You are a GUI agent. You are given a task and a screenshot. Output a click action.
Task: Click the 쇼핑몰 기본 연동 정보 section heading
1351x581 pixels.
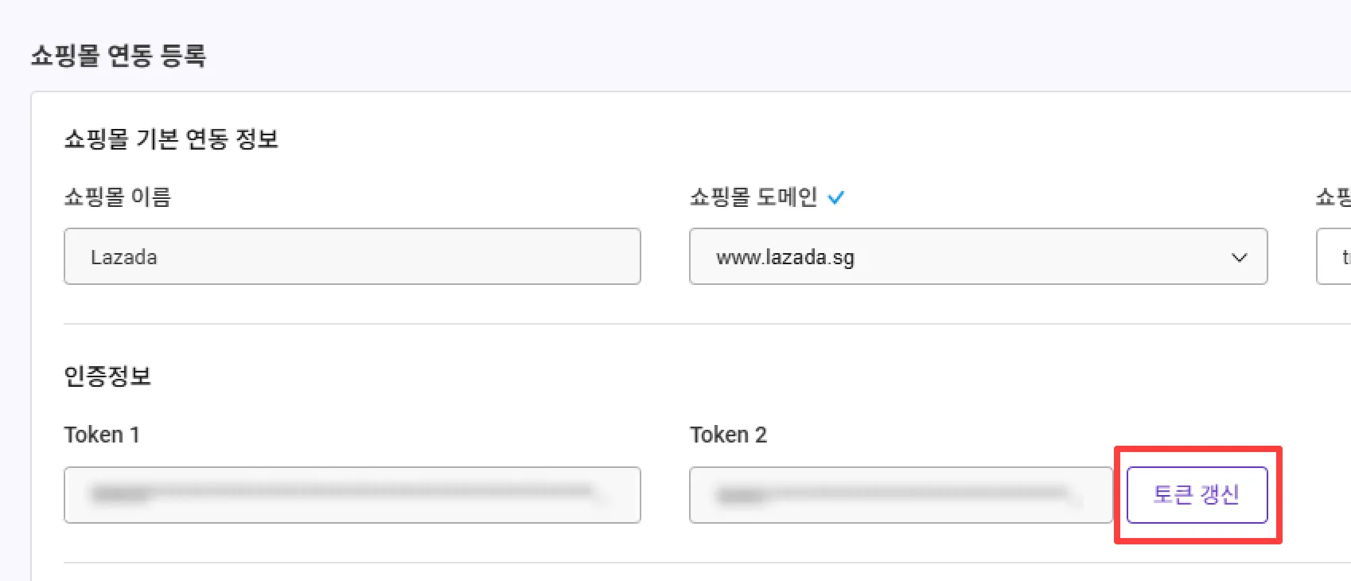coord(171,139)
